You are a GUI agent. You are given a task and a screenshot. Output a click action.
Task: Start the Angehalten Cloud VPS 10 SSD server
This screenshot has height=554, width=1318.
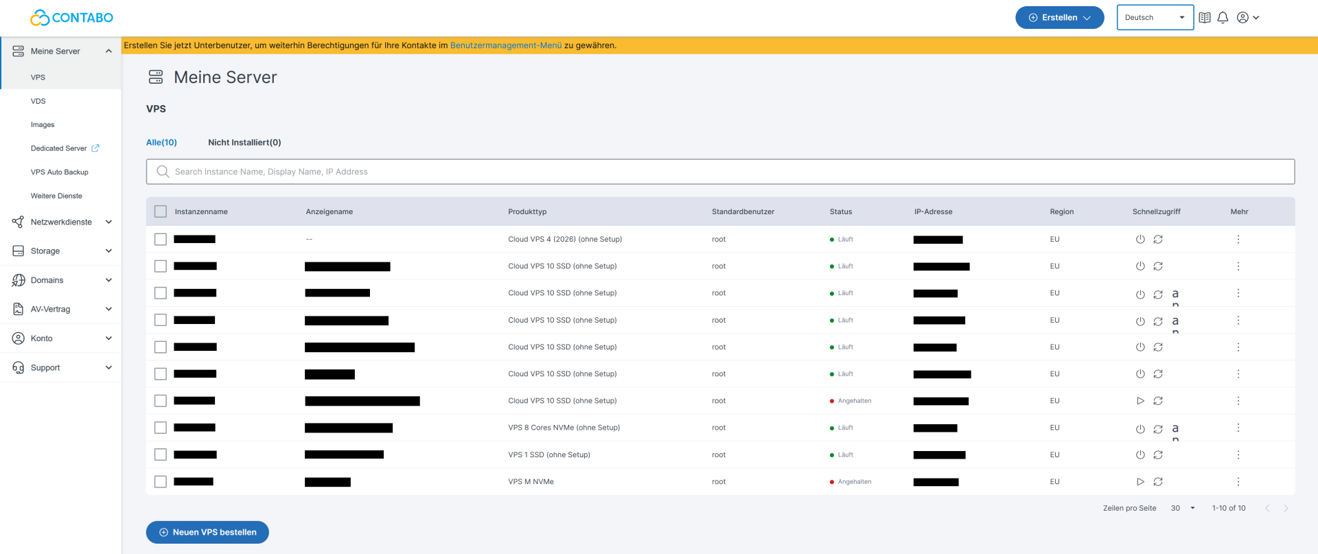pyautogui.click(x=1140, y=401)
